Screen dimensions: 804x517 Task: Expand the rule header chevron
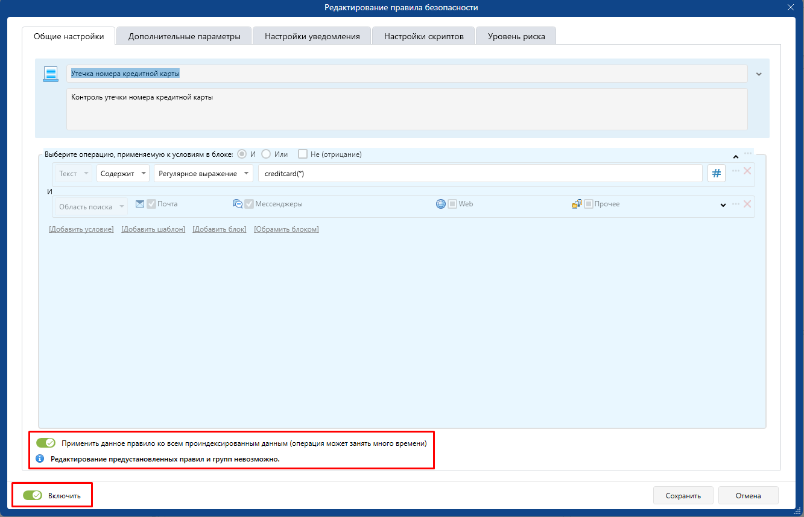[x=759, y=74]
